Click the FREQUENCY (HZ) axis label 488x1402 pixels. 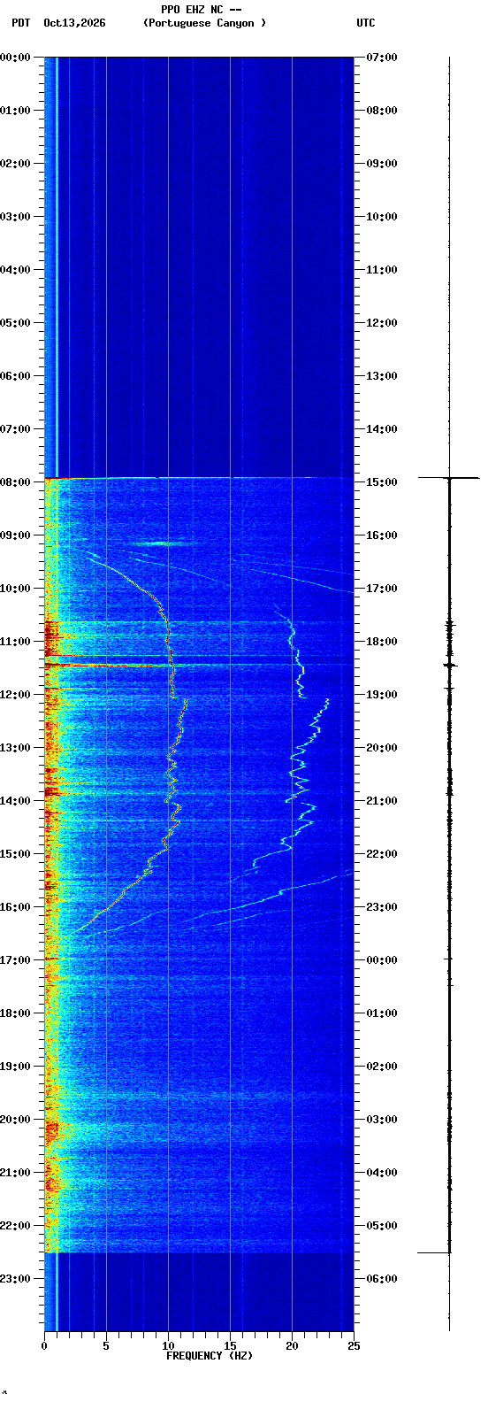coord(210,1356)
